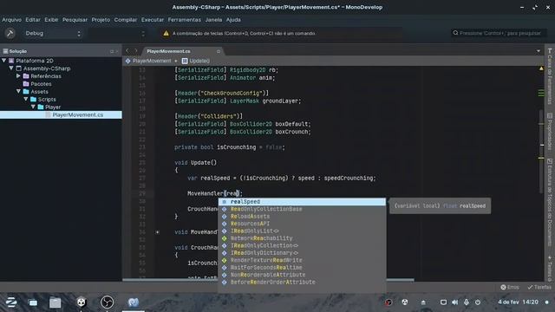
Task: Open the Executar menu
Action: pos(153,20)
